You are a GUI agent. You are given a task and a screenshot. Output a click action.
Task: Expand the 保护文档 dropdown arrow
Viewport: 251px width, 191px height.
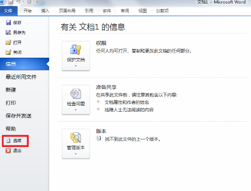tap(76, 66)
